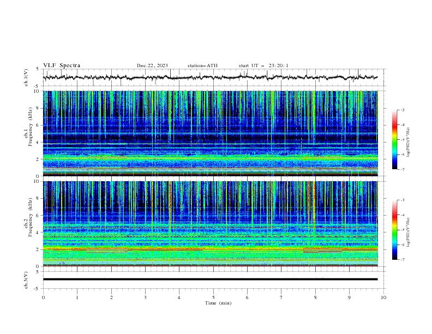Viewport: 432px width, 334px height.
Task: Click the "VLF Spectra" plot title
Action: point(62,65)
